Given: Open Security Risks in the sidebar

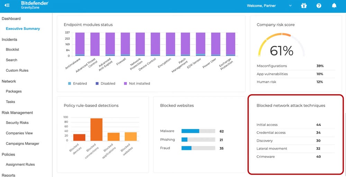Looking at the screenshot, I should click(x=17, y=123).
